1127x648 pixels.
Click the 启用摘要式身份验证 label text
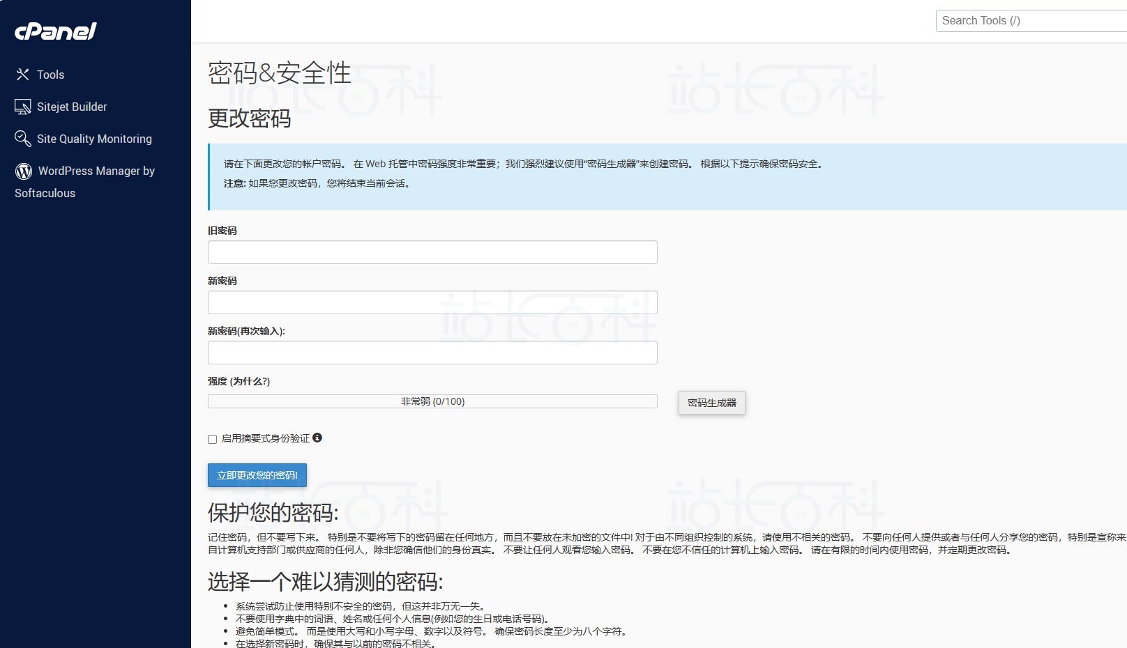pos(265,438)
